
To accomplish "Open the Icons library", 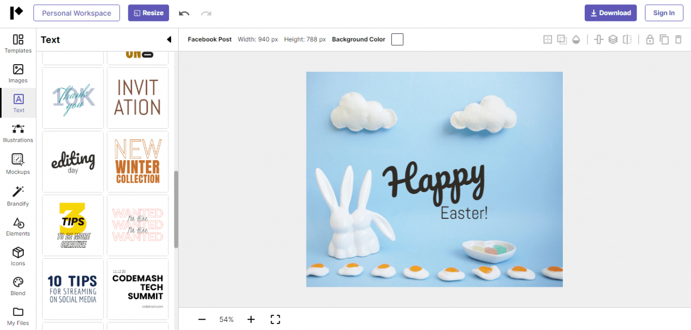I will coord(18,256).
